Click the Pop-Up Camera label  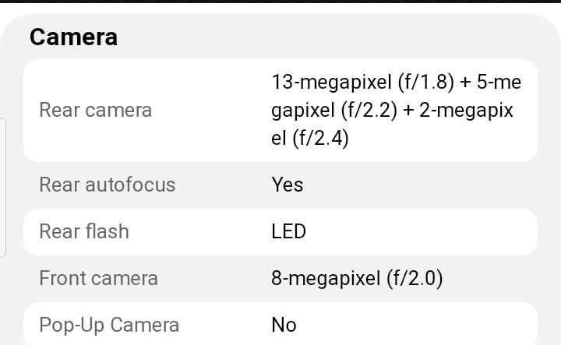pos(109,325)
